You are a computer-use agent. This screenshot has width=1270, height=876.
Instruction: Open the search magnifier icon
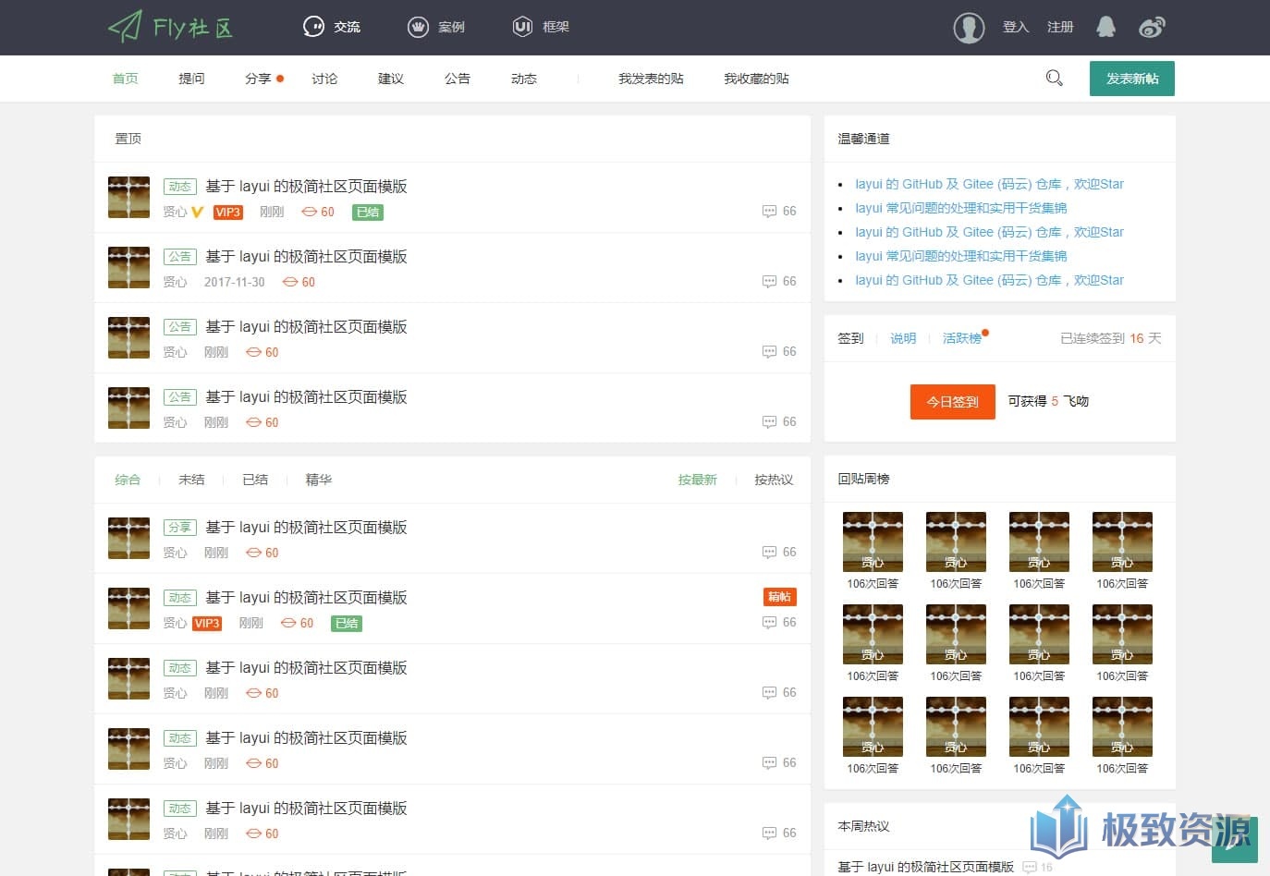click(1054, 79)
